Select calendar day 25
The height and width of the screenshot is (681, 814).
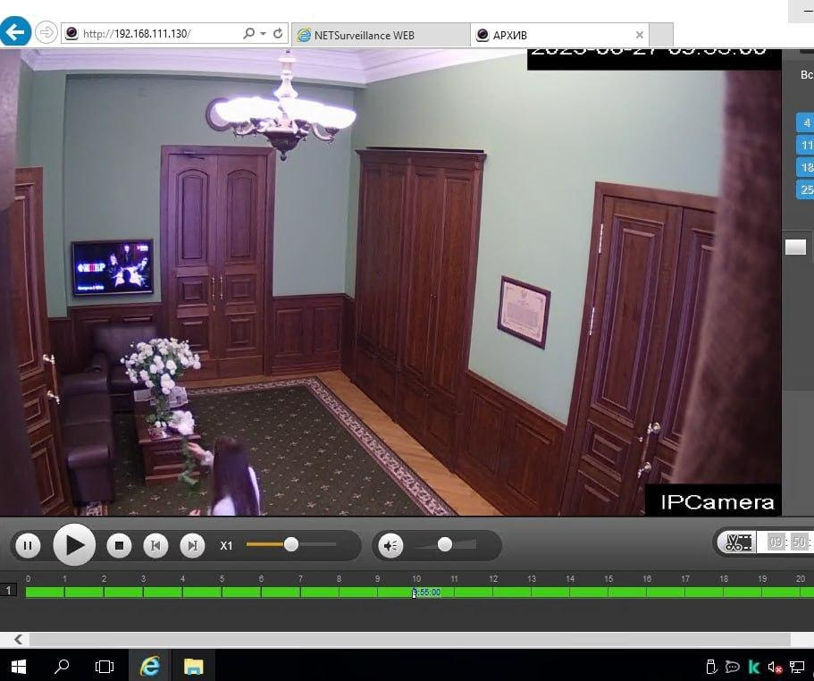click(805, 189)
